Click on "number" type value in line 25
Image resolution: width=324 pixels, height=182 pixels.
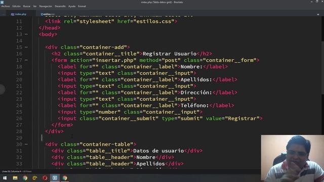click(108, 112)
